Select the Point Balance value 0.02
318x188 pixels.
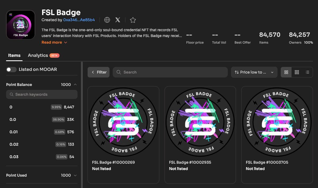(42, 144)
